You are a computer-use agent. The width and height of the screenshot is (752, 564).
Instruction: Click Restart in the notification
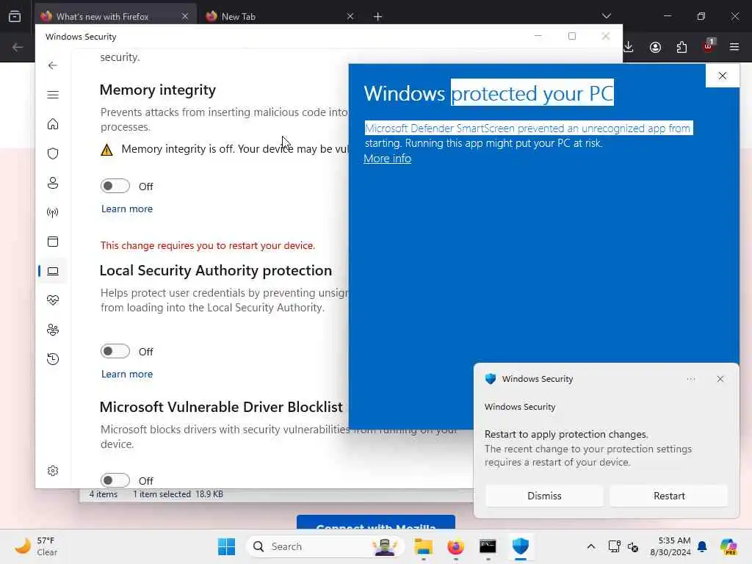point(668,496)
